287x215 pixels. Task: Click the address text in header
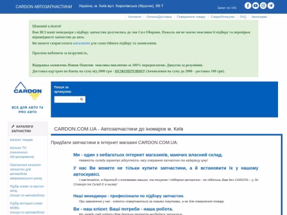pyautogui.click(x=121, y=6)
